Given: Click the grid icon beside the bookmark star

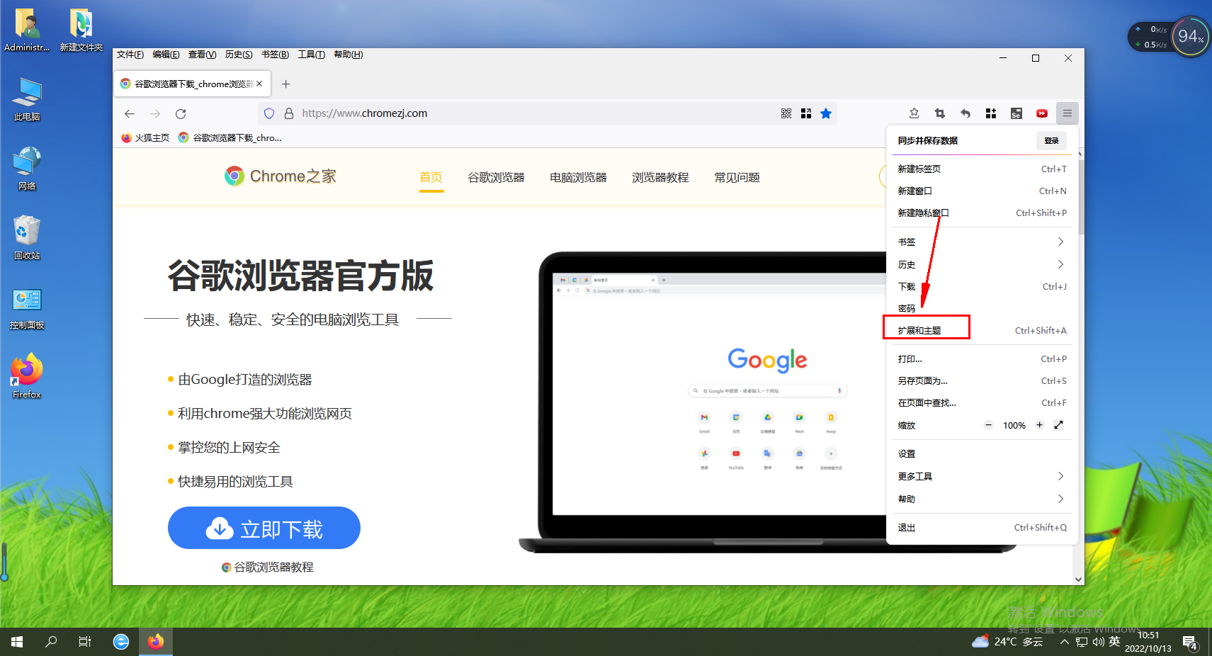Looking at the screenshot, I should (x=806, y=113).
